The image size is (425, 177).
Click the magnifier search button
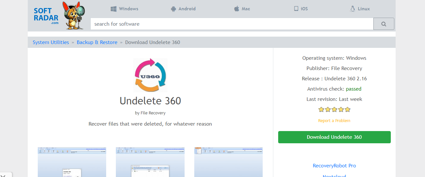[x=384, y=24]
